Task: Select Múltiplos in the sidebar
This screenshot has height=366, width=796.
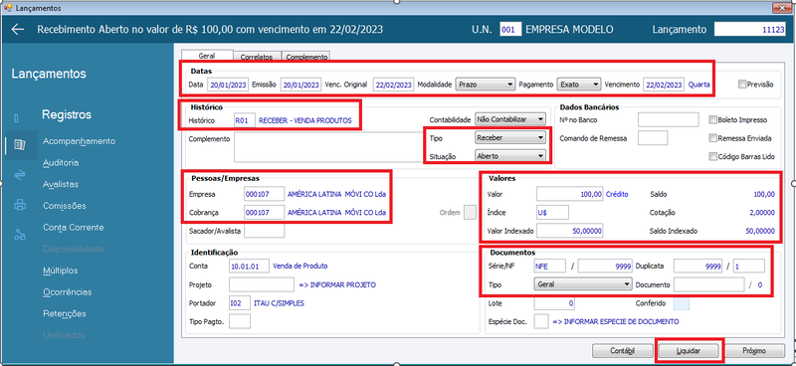Action: coord(61,271)
